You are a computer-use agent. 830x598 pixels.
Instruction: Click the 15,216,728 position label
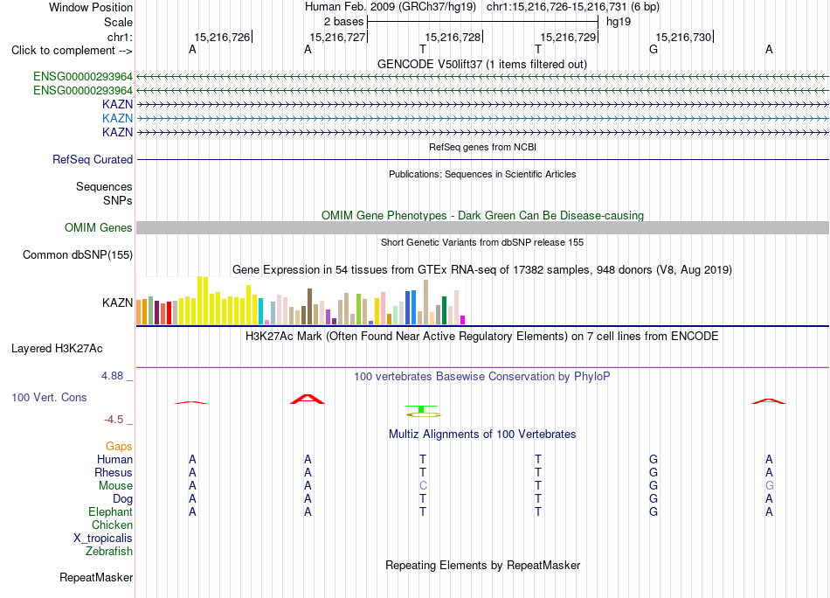coord(453,37)
